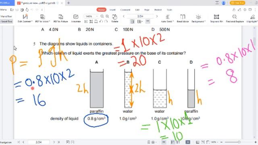Click the chat bubble icon in top right
The width and height of the screenshot is (258, 145).
pos(250,10)
